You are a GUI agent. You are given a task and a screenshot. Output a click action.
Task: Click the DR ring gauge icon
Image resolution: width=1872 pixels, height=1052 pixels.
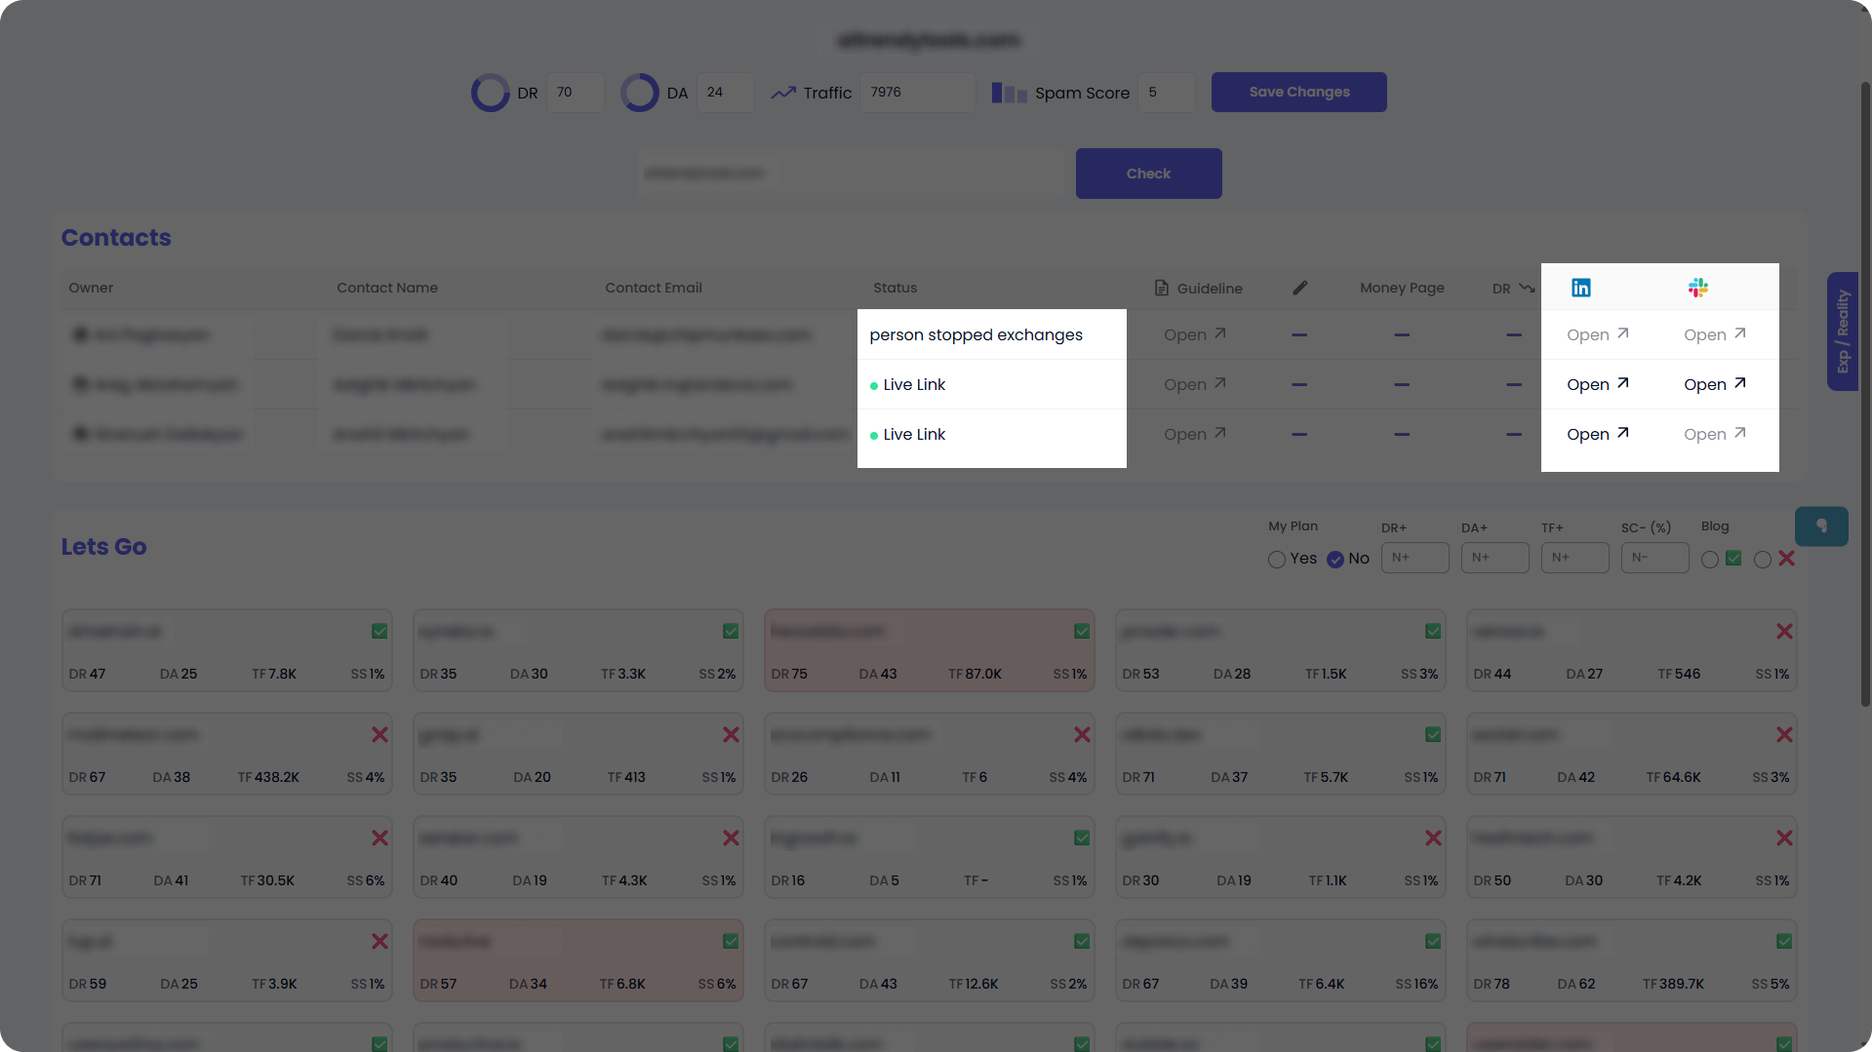tap(491, 93)
